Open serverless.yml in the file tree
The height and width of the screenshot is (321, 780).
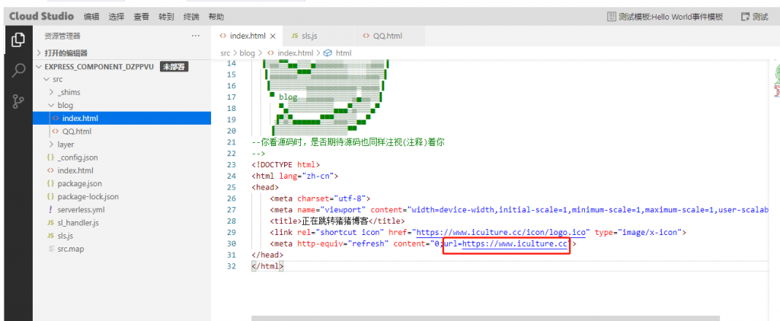coord(81,209)
